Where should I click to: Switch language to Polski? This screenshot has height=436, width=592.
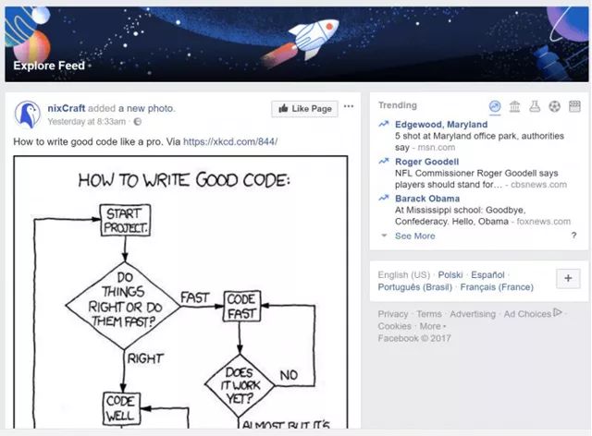pos(450,274)
